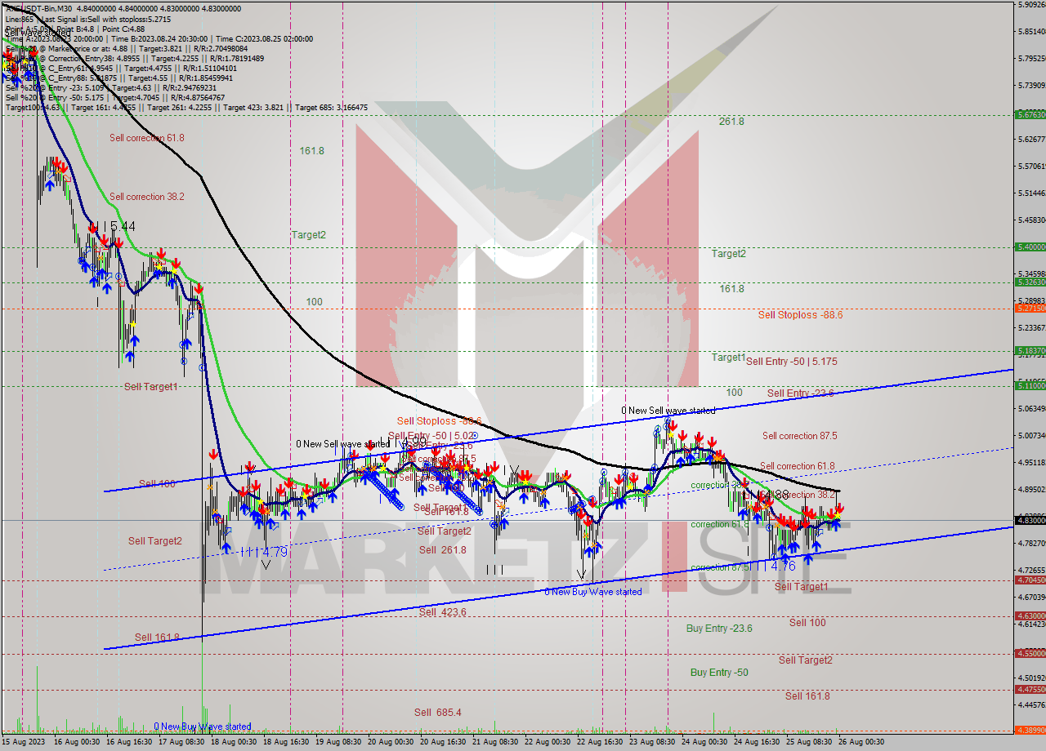
Task: Select the 'Sell Entry -50 | 5.175' label
Action: click(x=791, y=361)
